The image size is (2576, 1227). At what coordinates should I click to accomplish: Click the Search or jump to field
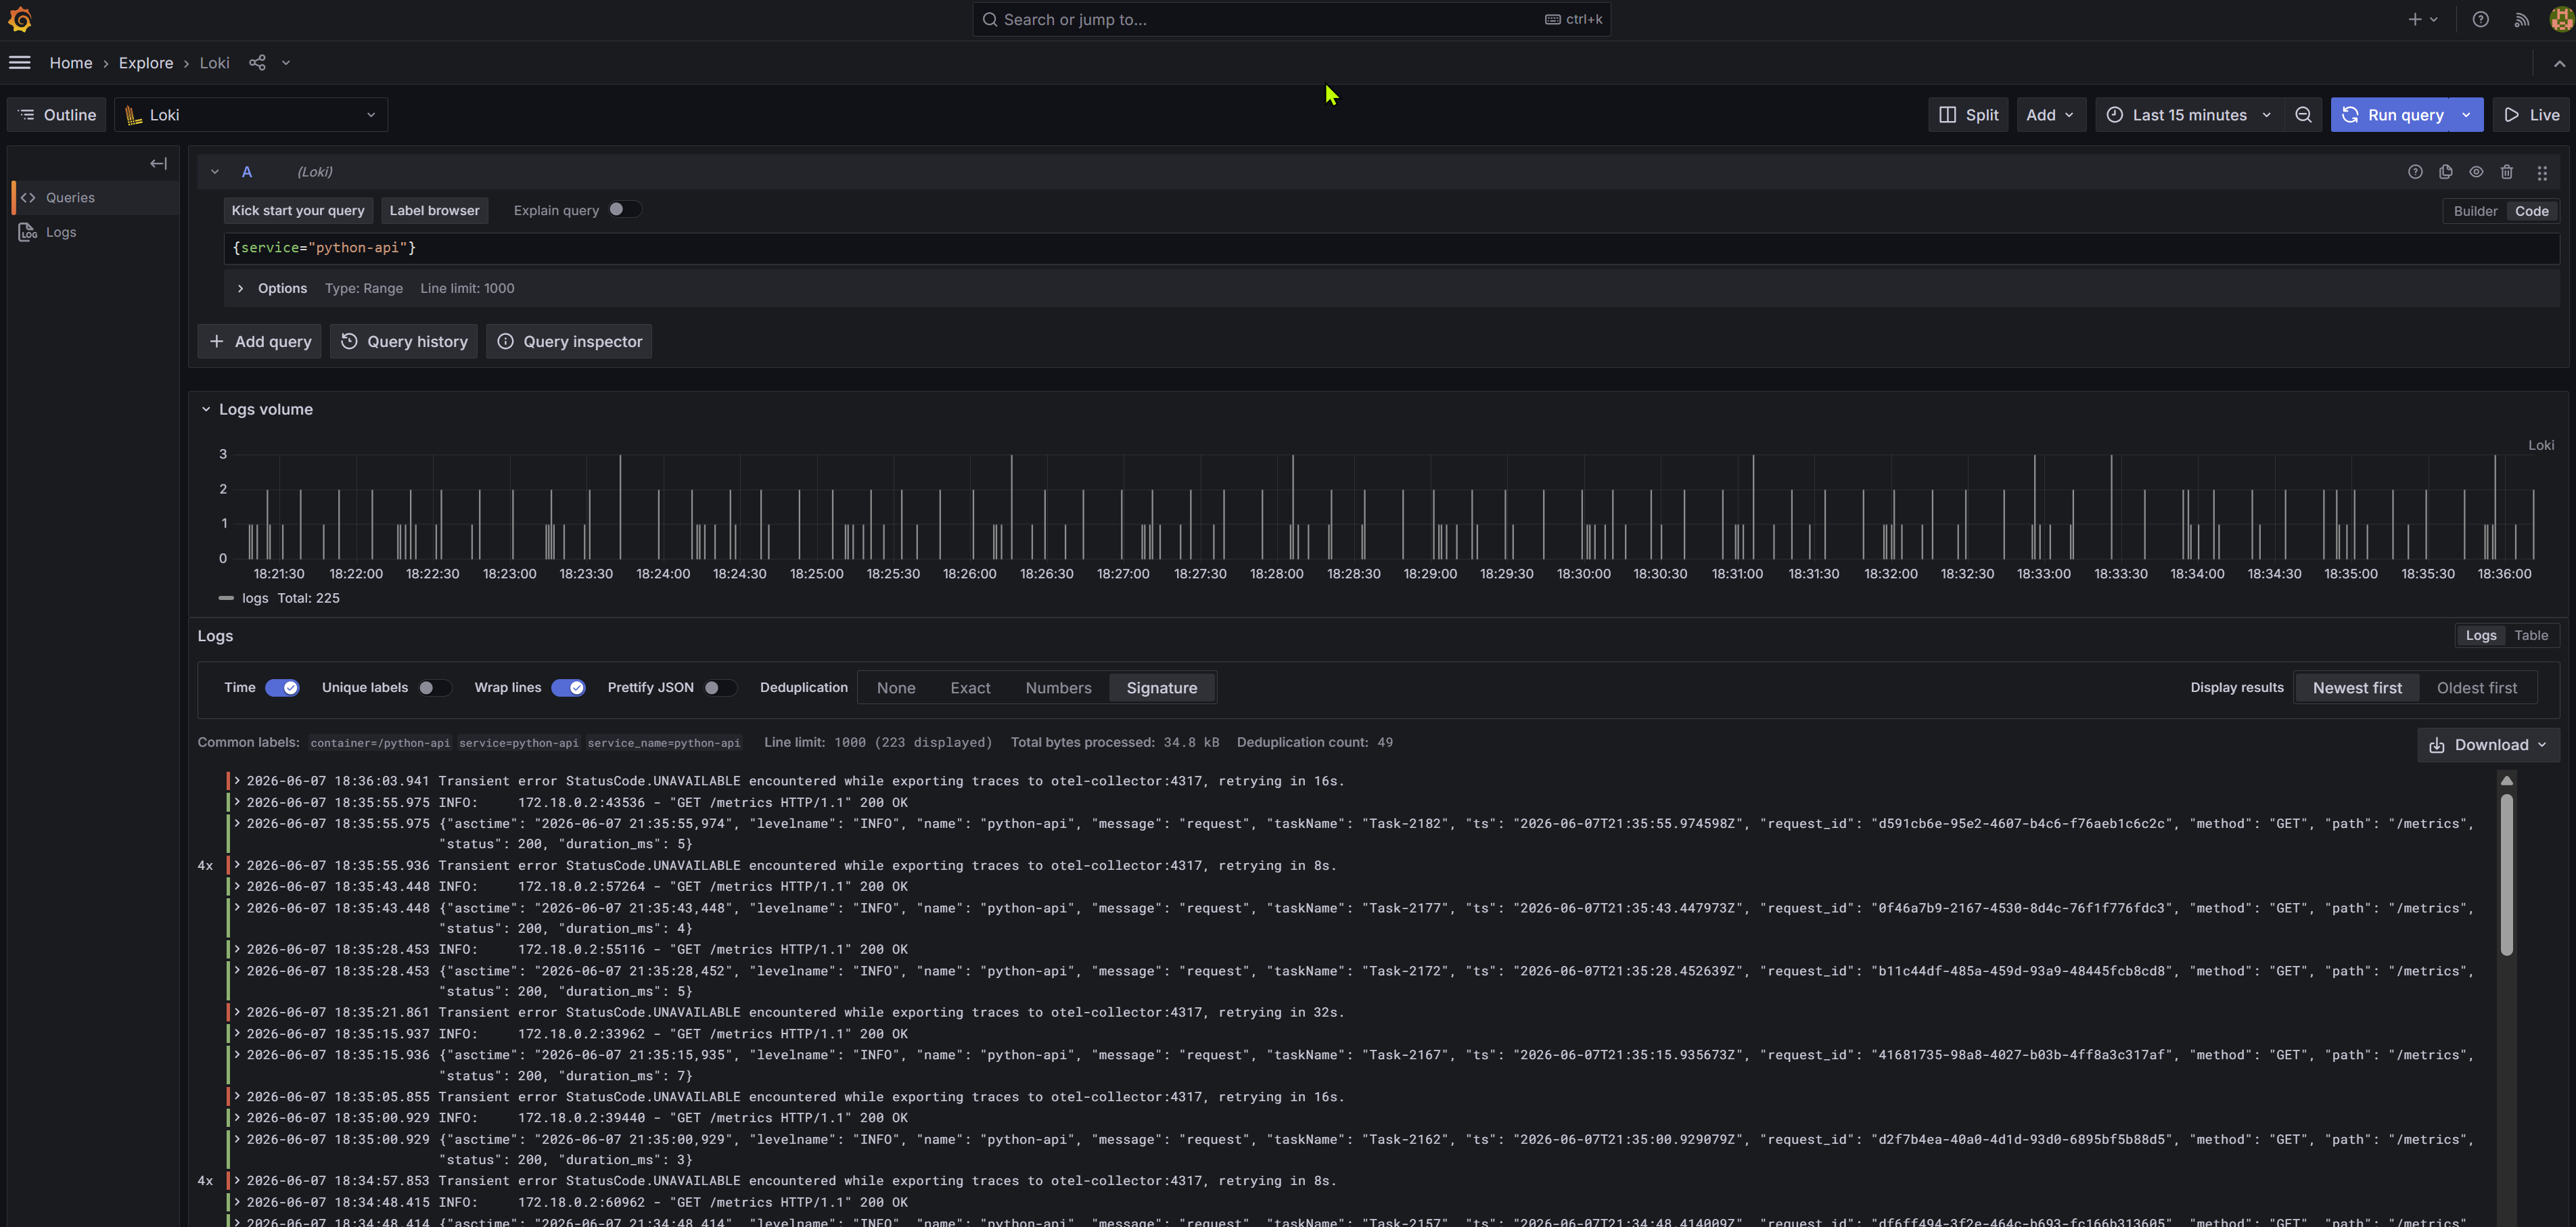click(1291, 19)
